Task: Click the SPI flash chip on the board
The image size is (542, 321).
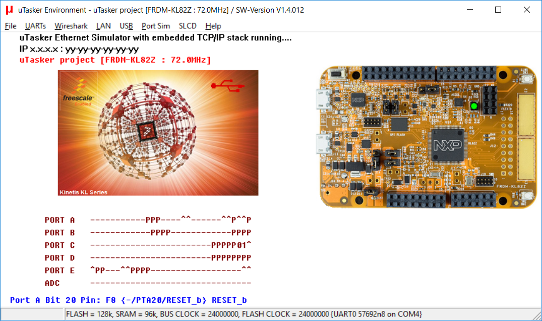Action: [399, 124]
